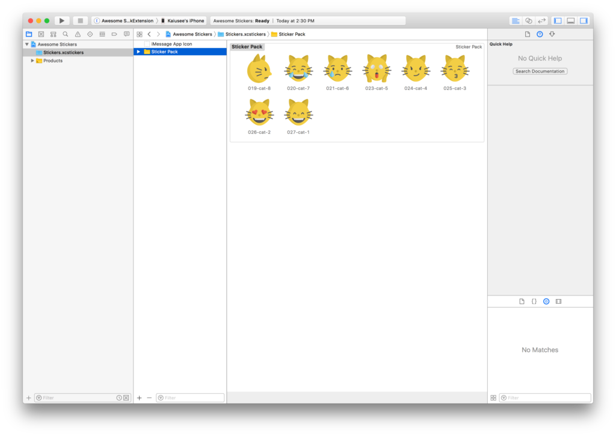Toggle the Debug area visibility
Viewport: 616px width, 436px height.
click(571, 21)
